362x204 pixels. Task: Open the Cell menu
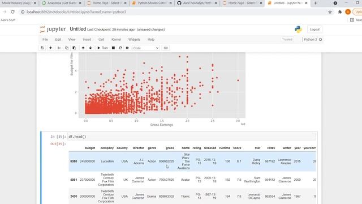pos(101,40)
